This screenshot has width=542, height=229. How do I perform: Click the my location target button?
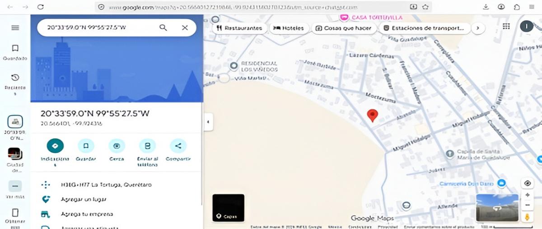[x=527, y=183]
